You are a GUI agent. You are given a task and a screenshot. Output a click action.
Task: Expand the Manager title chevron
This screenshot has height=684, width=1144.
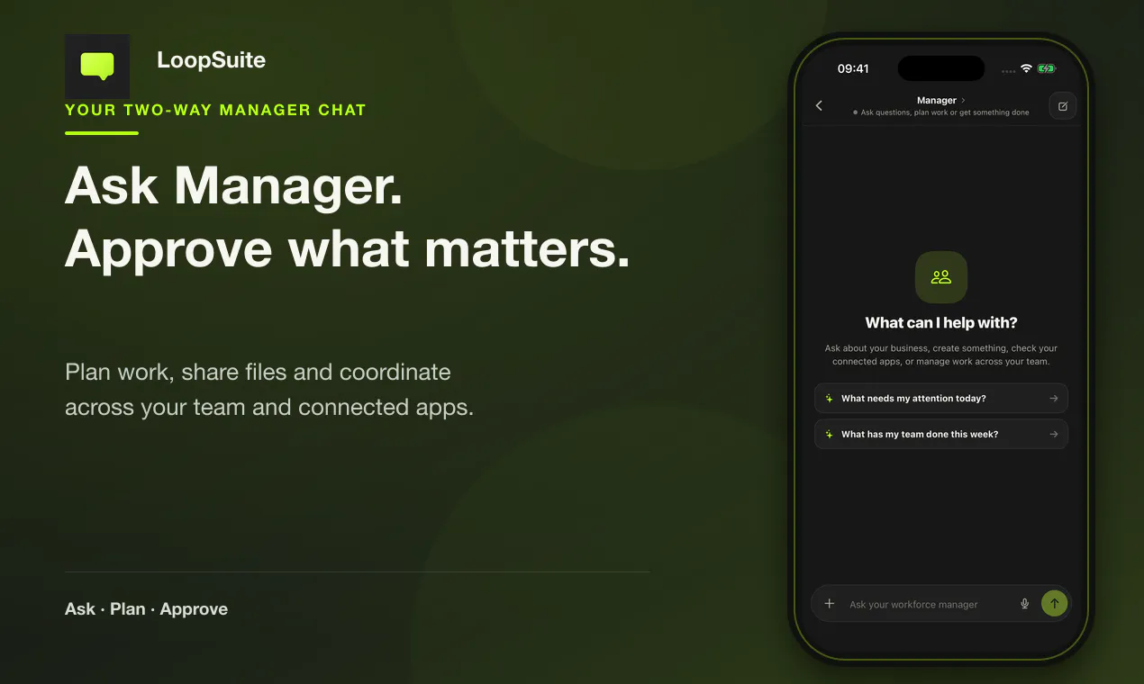point(963,101)
